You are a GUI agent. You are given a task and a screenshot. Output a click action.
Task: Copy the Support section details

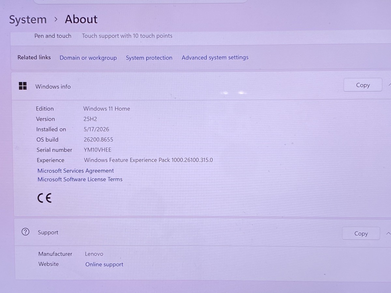coord(361,233)
